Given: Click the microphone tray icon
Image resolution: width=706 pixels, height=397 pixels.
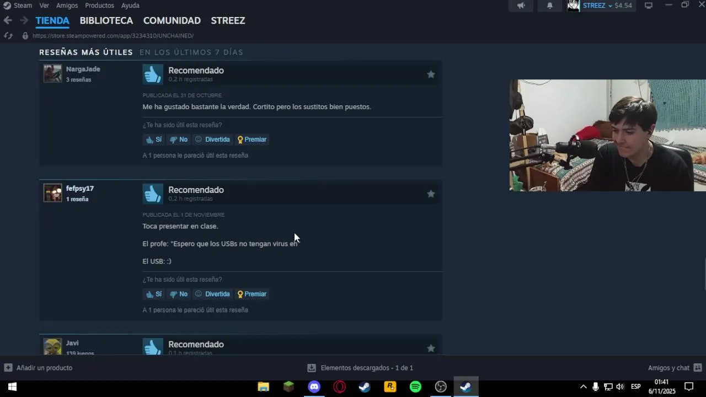Looking at the screenshot, I should tap(595, 387).
